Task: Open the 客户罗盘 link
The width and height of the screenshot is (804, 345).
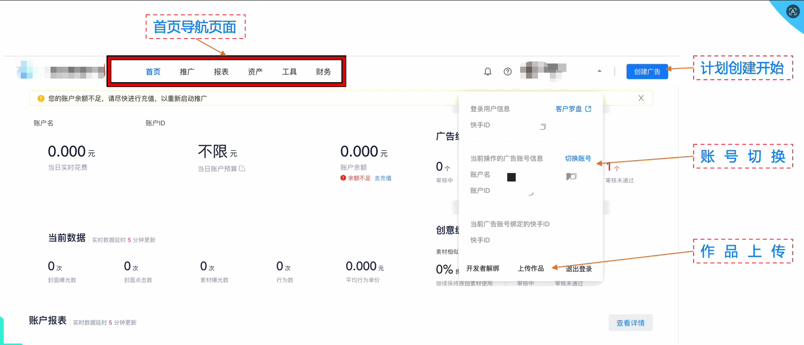Action: 569,109
